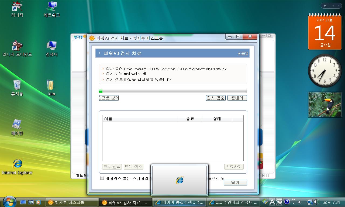Click the 끝내기 finish button
Viewport: 345px width, 207px height.
coord(237,98)
